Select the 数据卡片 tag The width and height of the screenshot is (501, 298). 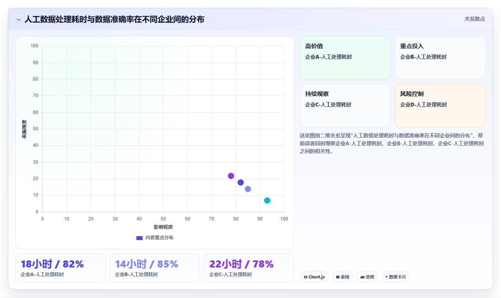[x=396, y=277]
